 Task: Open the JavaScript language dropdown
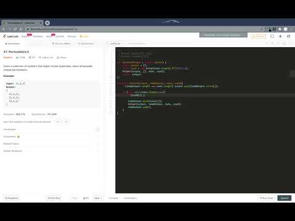pyautogui.click(x=116, y=44)
